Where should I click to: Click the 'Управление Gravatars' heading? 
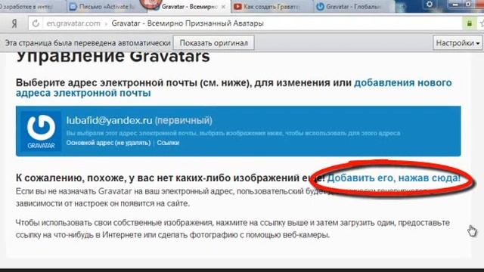(x=113, y=57)
